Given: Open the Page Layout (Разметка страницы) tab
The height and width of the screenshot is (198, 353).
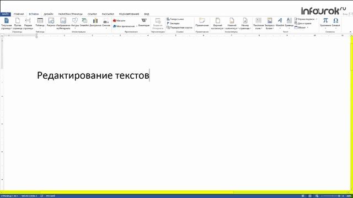Looking at the screenshot, I should (71, 14).
